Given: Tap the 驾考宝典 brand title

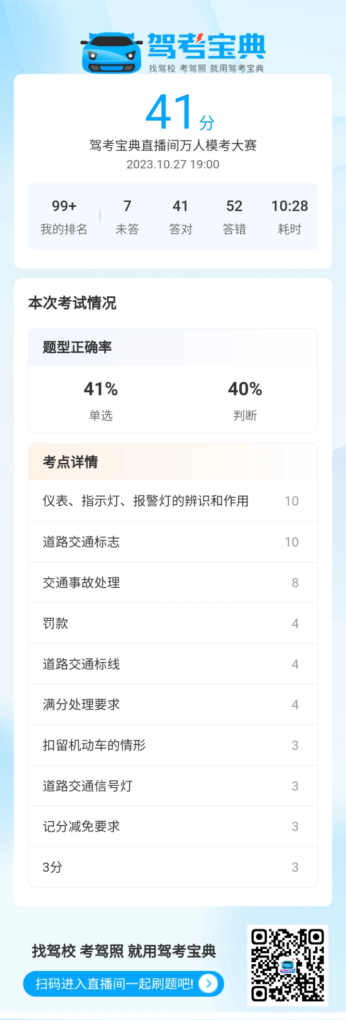Looking at the screenshot, I should coord(207,46).
